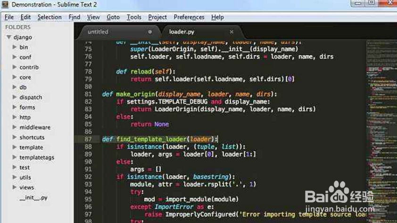Expand the shortcuts folder arrow

point(15,137)
